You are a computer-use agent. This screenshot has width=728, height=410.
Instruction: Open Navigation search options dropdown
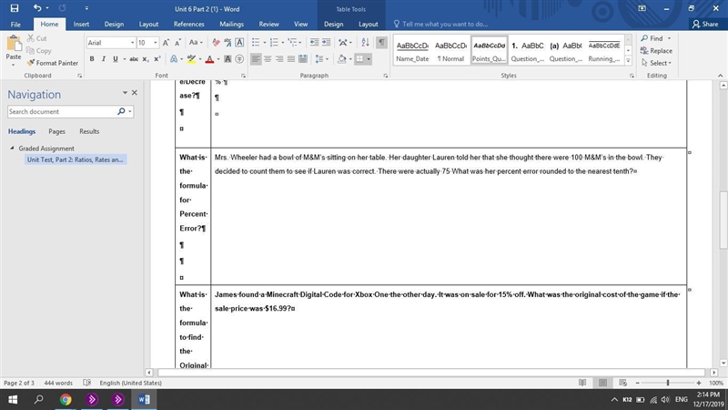[x=130, y=111]
